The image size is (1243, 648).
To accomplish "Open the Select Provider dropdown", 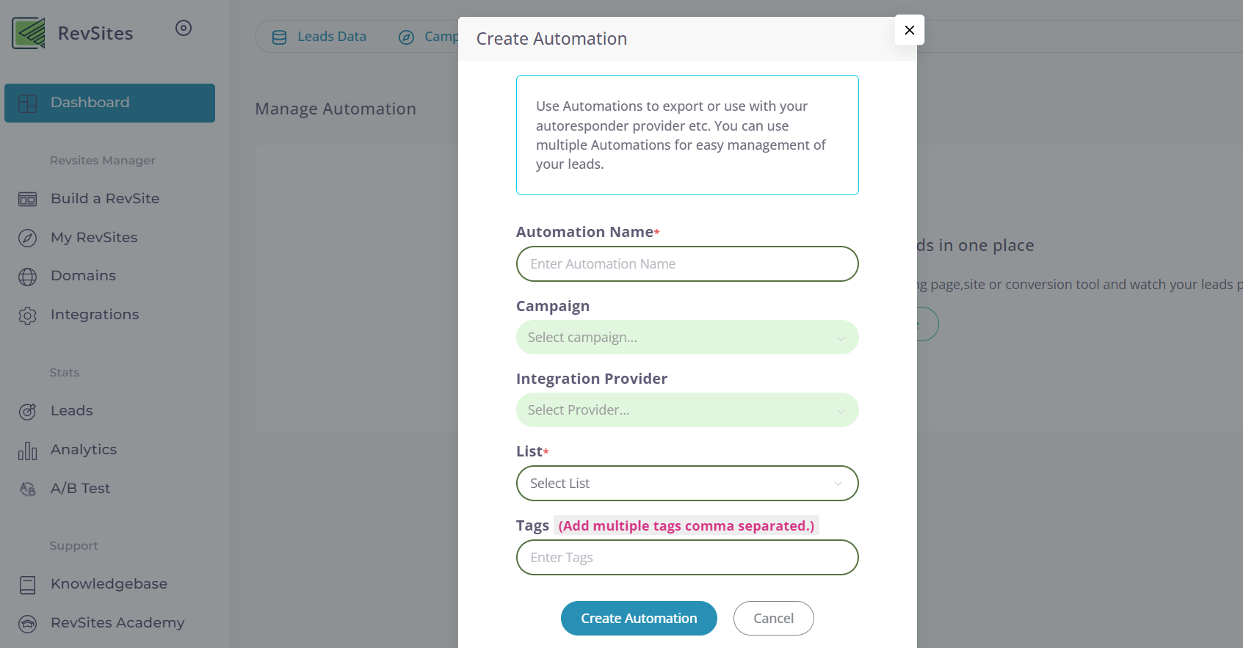I will pyautogui.click(x=686, y=410).
